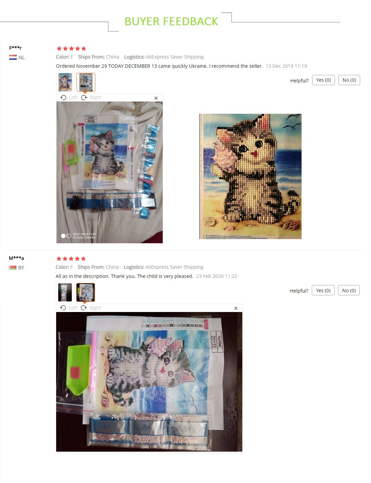
Task: Rotate second review photo left icon
Action: [x=63, y=308]
